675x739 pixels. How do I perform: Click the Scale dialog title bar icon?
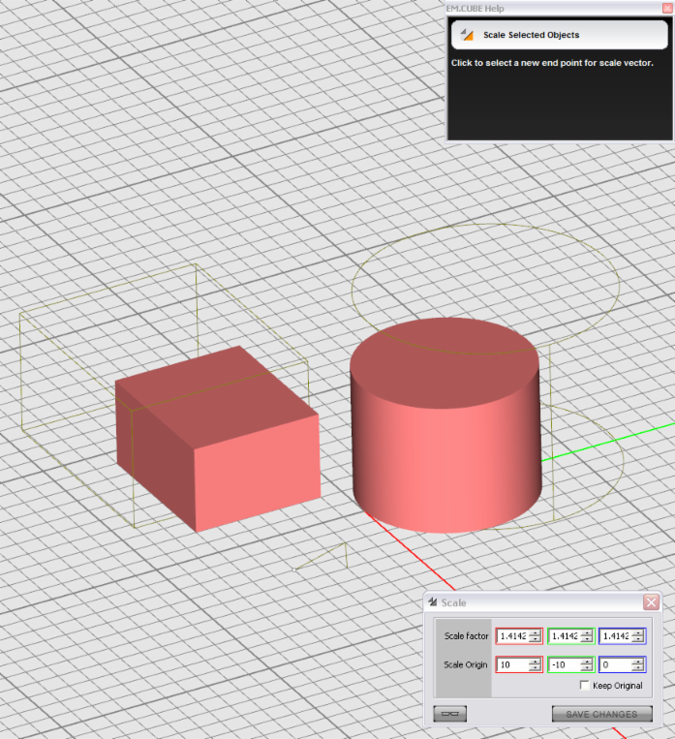pyautogui.click(x=433, y=602)
